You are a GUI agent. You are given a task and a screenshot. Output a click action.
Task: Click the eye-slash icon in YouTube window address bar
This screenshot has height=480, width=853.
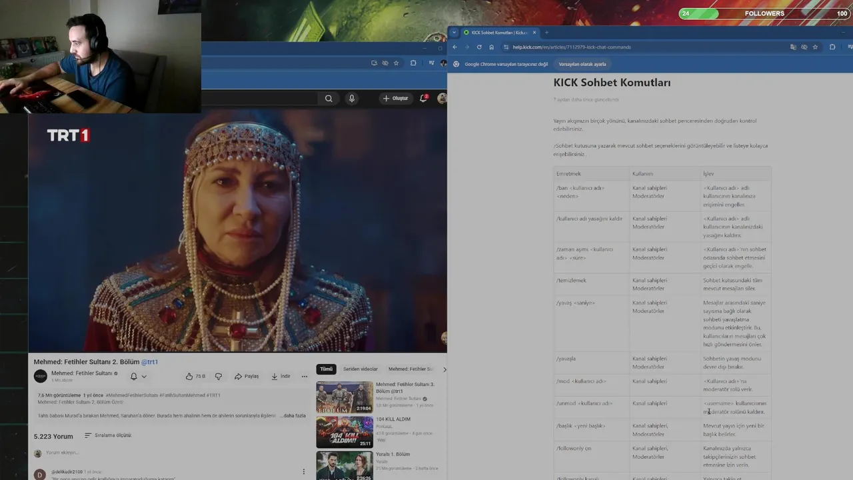pyautogui.click(x=385, y=63)
